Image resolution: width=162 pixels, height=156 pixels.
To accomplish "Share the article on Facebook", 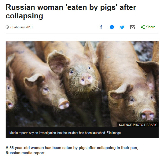I will tap(101, 27).
